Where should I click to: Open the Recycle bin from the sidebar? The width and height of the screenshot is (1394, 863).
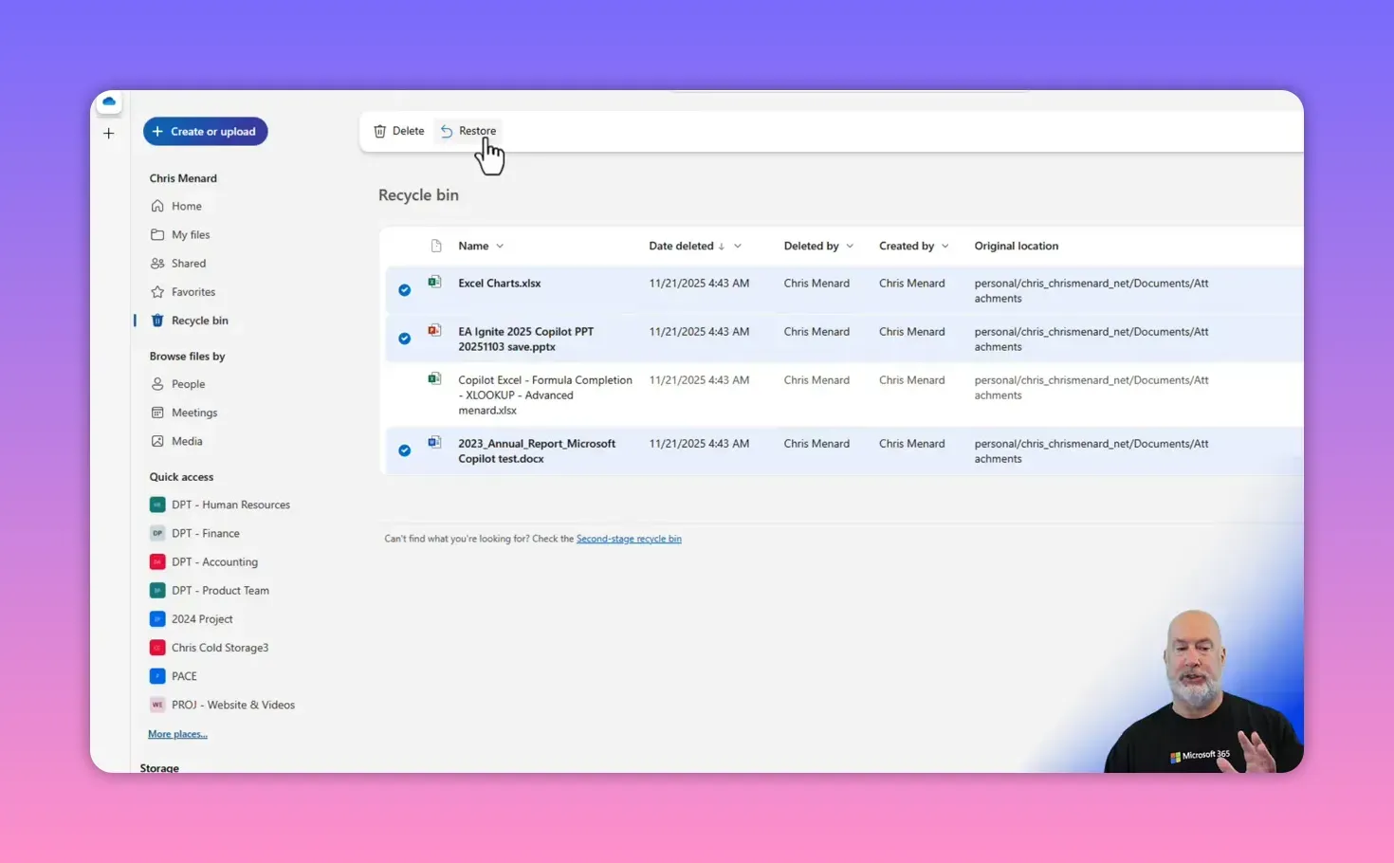[200, 321]
